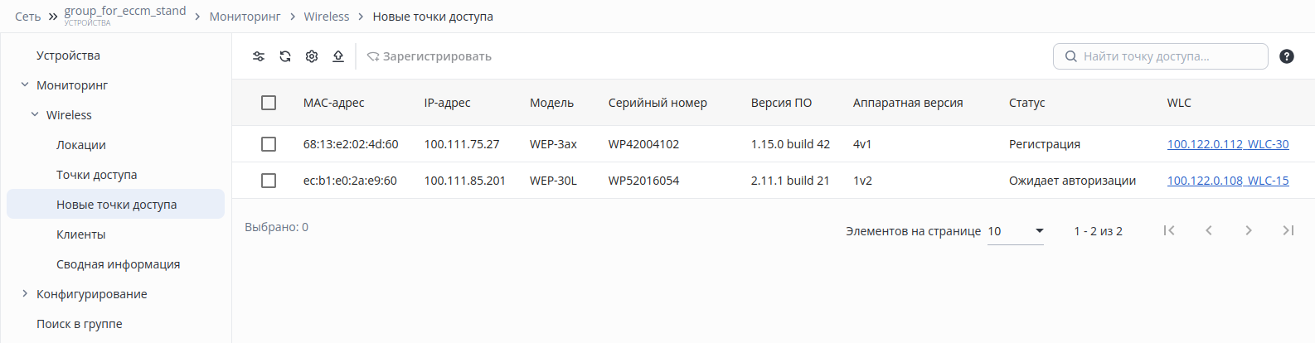Expand the Конфигурирование section
1315x343 pixels.
(x=25, y=293)
